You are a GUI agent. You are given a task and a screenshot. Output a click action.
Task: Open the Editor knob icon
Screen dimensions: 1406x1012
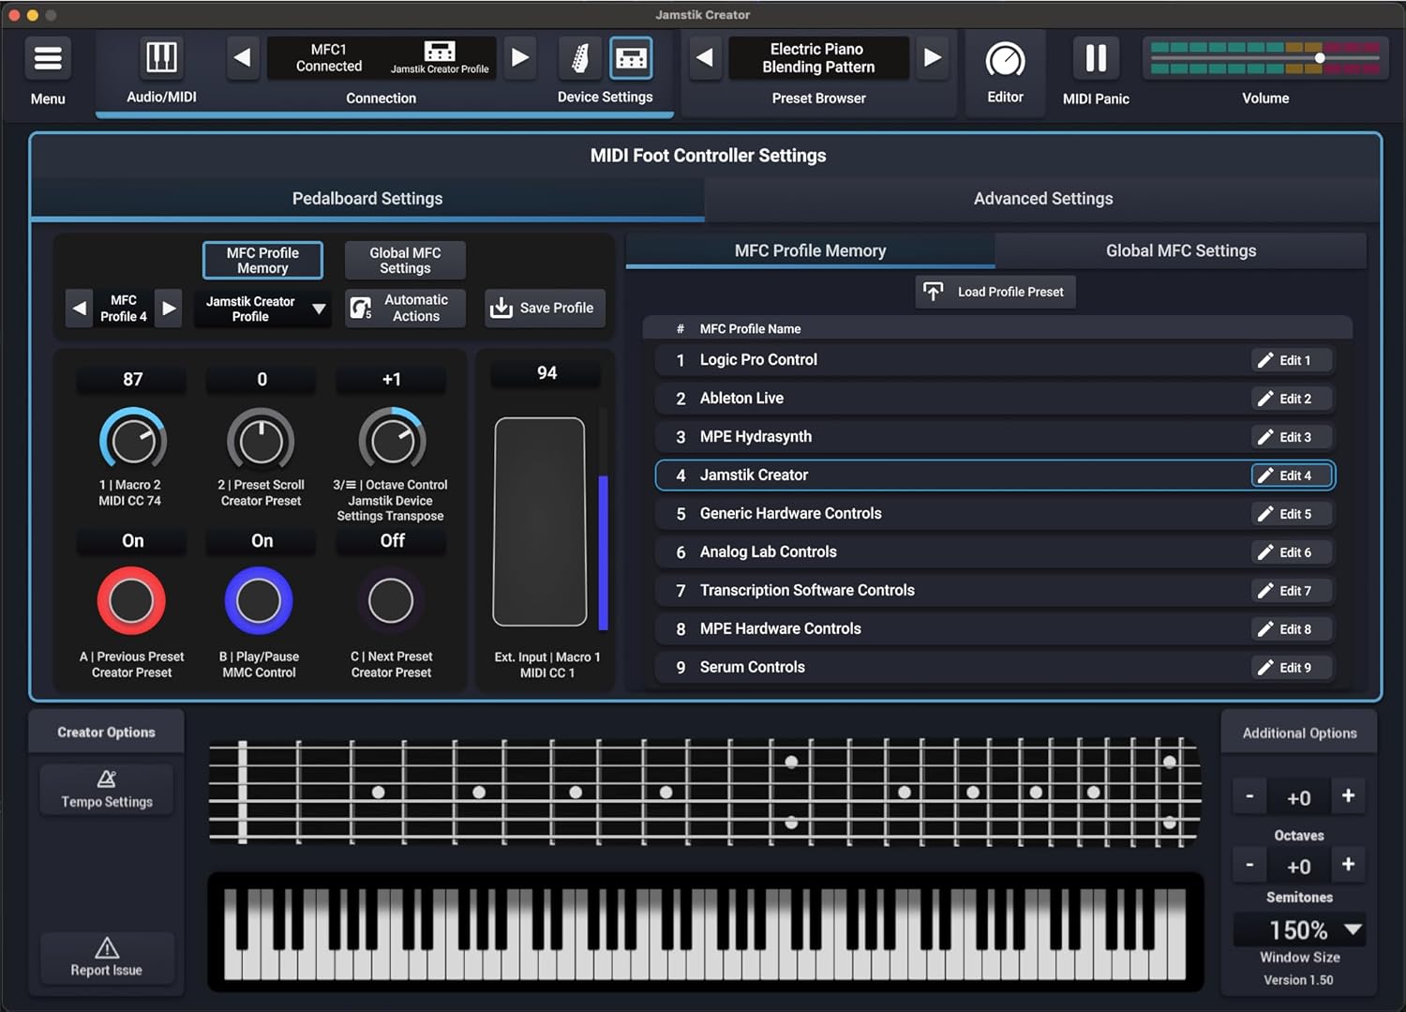(1005, 57)
